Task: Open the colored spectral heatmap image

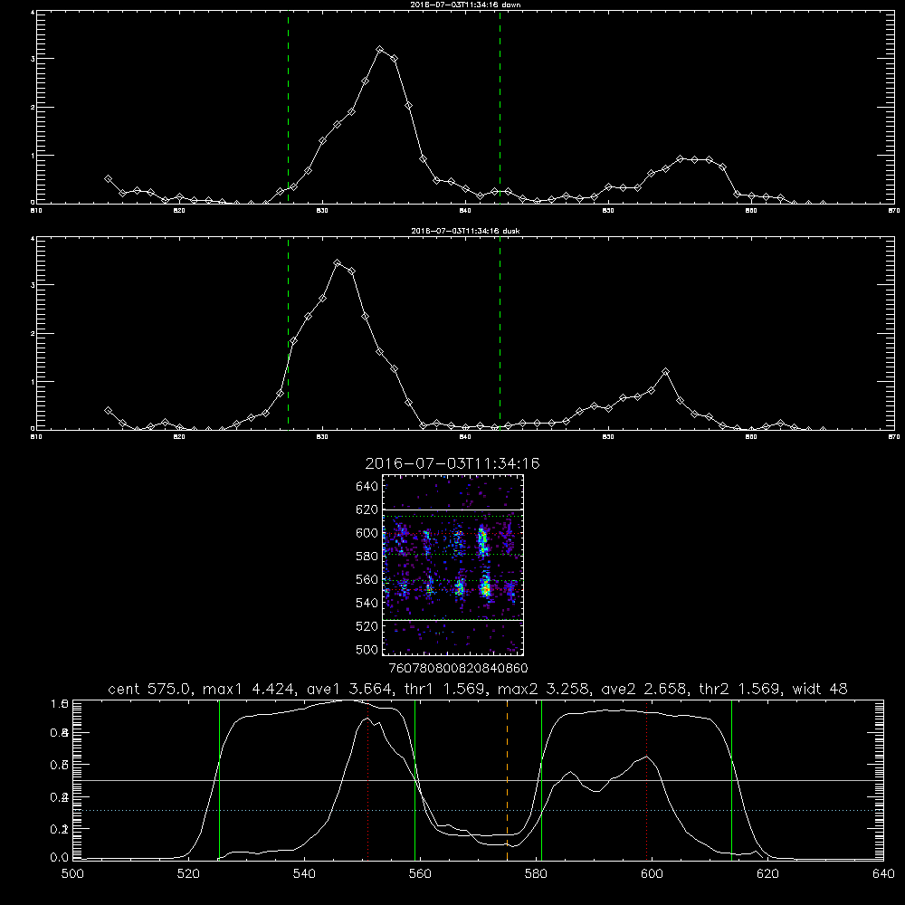Action: (452, 565)
